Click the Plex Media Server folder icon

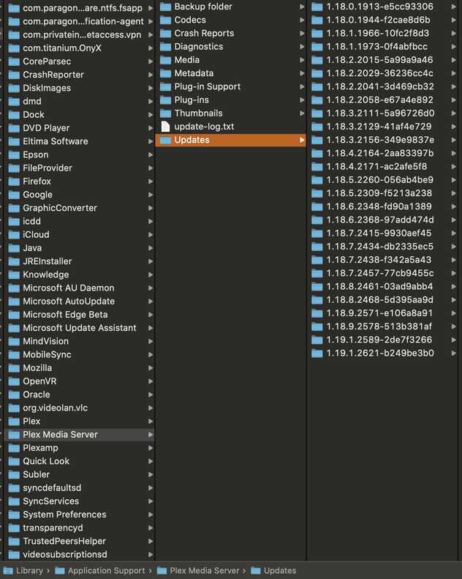pos(14,435)
